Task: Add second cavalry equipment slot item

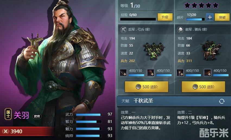Action: (x=207, y=73)
